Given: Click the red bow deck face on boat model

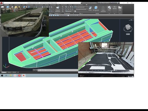Looking at the screenshot, I should 21,57.
